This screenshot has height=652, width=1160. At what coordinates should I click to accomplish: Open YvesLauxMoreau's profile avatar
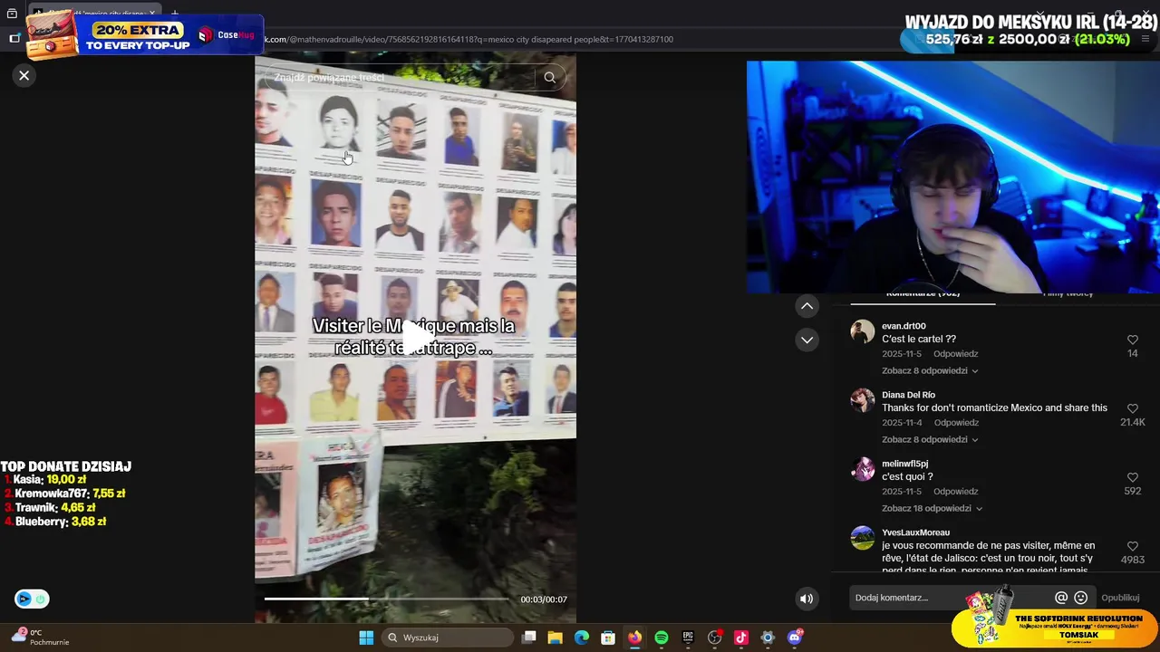click(862, 538)
